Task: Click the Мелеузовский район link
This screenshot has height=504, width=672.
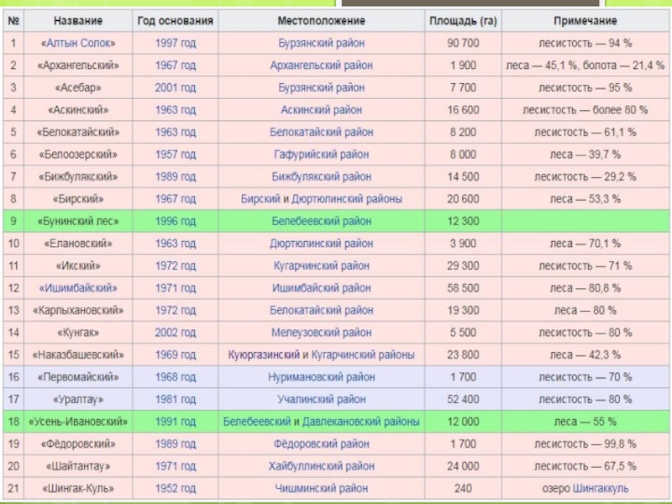Action: coord(322,333)
